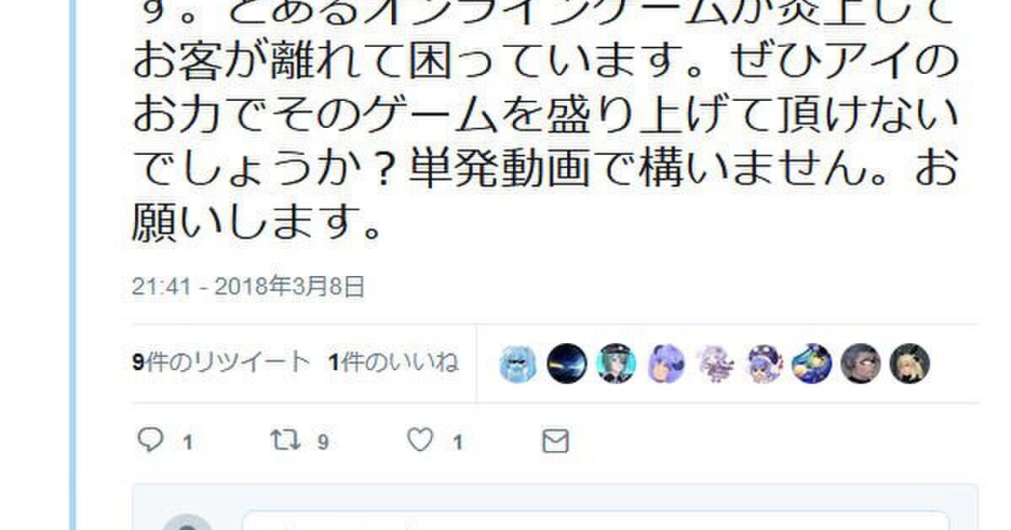Open the direct message envelope icon

pos(555,442)
